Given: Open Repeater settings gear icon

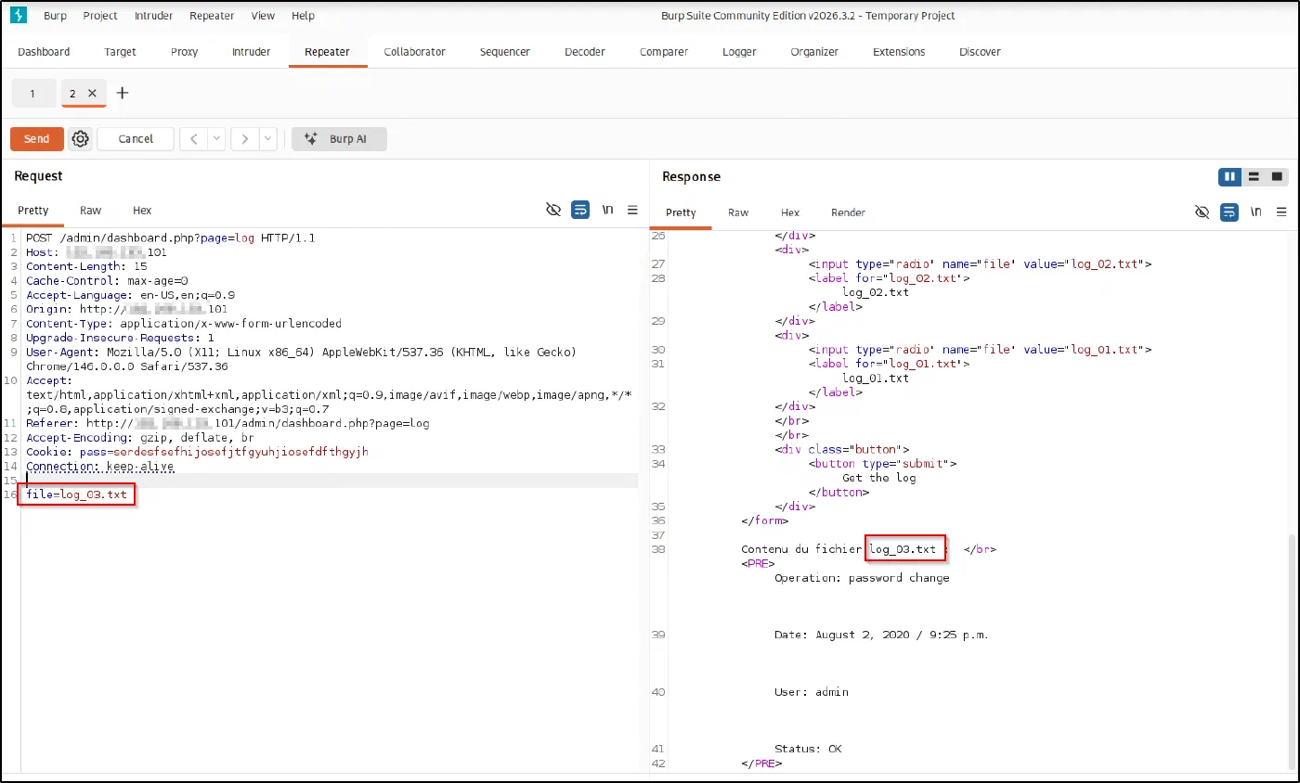Looking at the screenshot, I should (81, 139).
